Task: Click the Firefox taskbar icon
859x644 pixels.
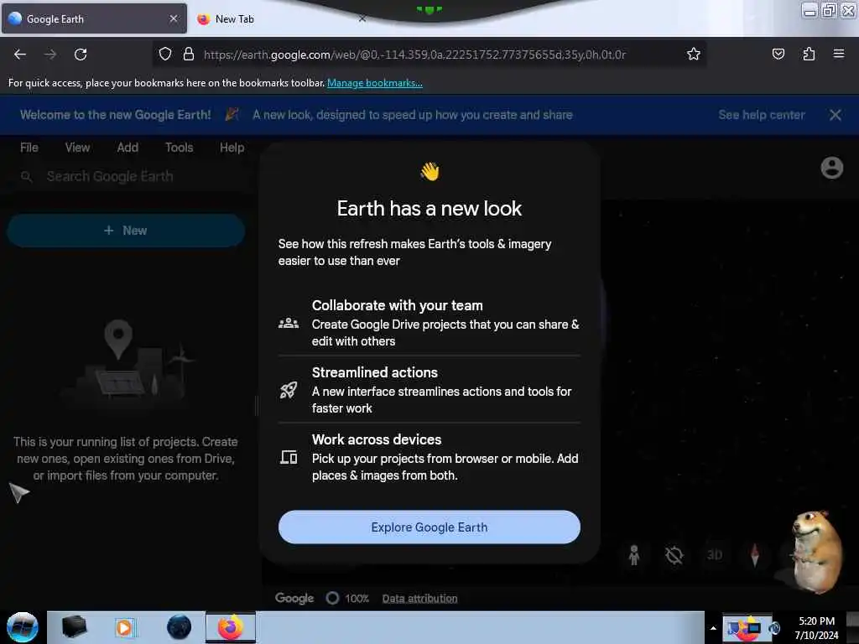Action: 231,627
